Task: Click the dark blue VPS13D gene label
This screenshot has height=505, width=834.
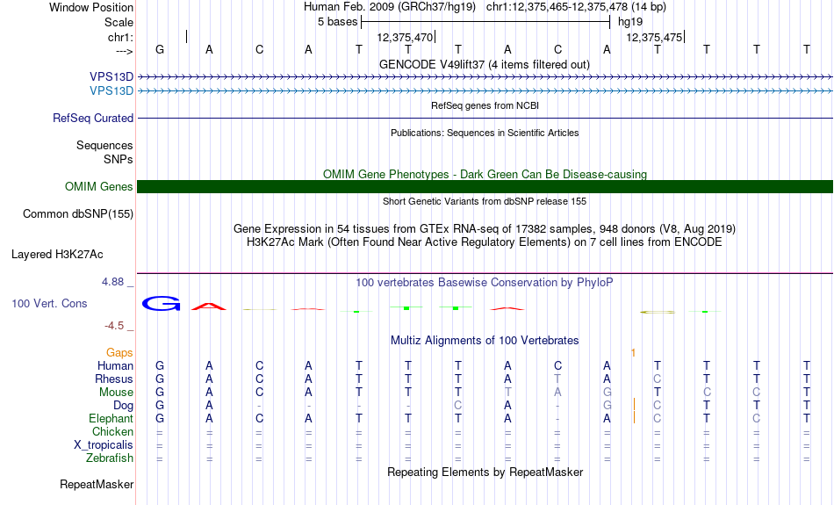Action: click(111, 77)
